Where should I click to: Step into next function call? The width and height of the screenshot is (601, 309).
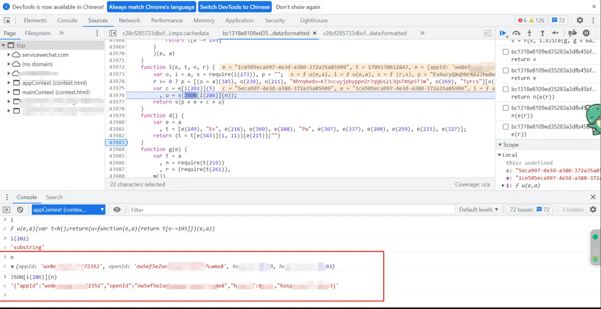coord(529,33)
